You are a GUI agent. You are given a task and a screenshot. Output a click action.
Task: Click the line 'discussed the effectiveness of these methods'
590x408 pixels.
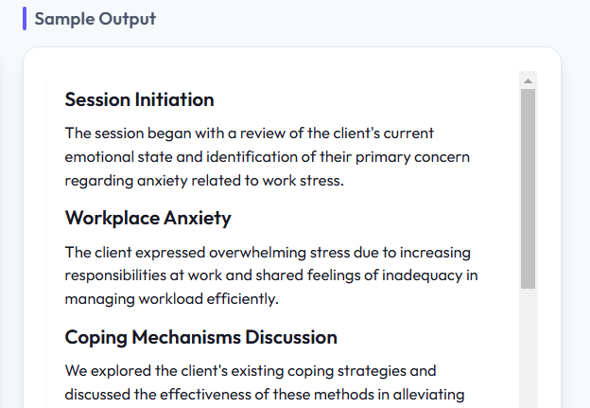[265, 395]
